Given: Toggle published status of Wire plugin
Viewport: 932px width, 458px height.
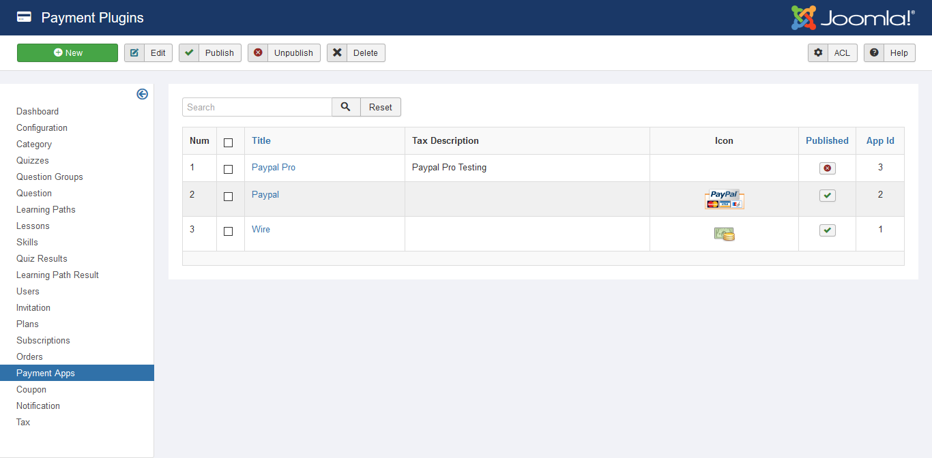Looking at the screenshot, I should (x=827, y=230).
